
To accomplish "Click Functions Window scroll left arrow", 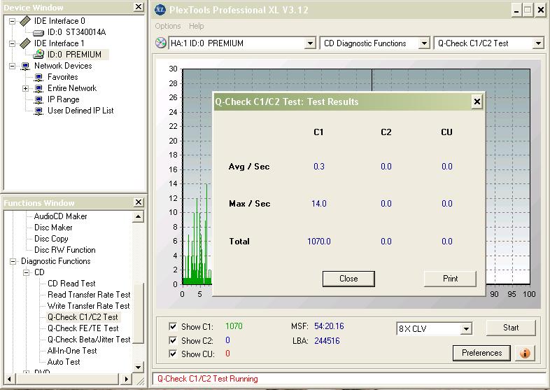I will 9,379.
